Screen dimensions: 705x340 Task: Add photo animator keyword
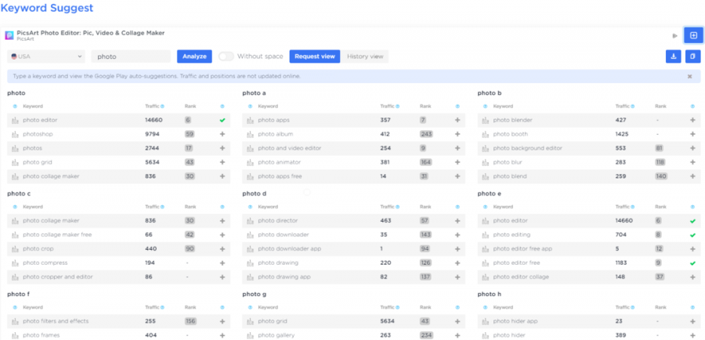457,162
